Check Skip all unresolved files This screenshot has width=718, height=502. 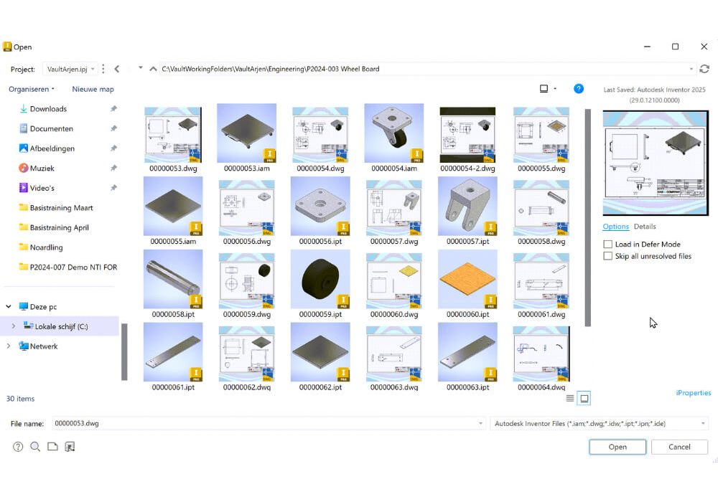point(608,256)
